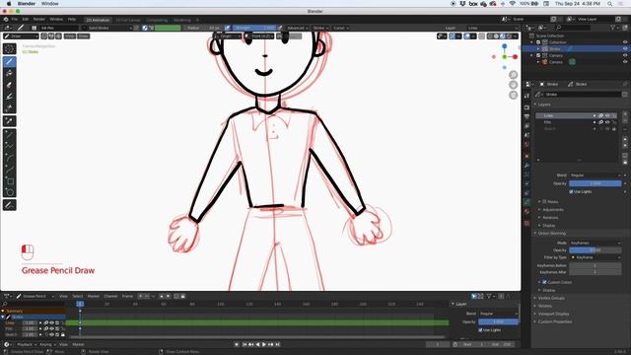Toggle Use Lights checkbox in dopesheet Layer panel
631x355 pixels.
pyautogui.click(x=480, y=329)
